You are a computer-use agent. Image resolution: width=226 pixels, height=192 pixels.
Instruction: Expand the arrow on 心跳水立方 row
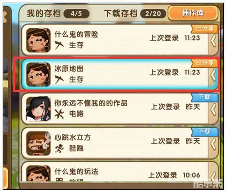click(214, 144)
